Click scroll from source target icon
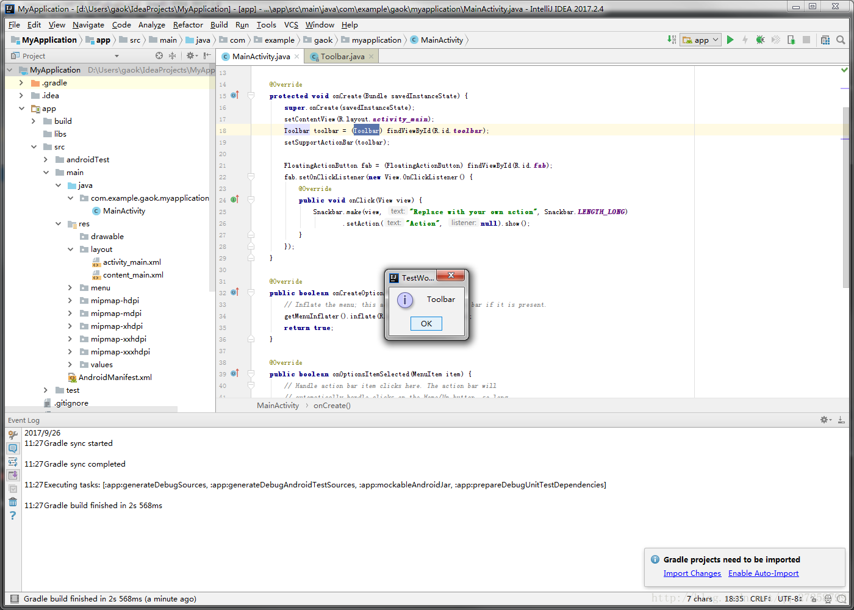Viewport: 854px width, 610px height. tap(159, 56)
